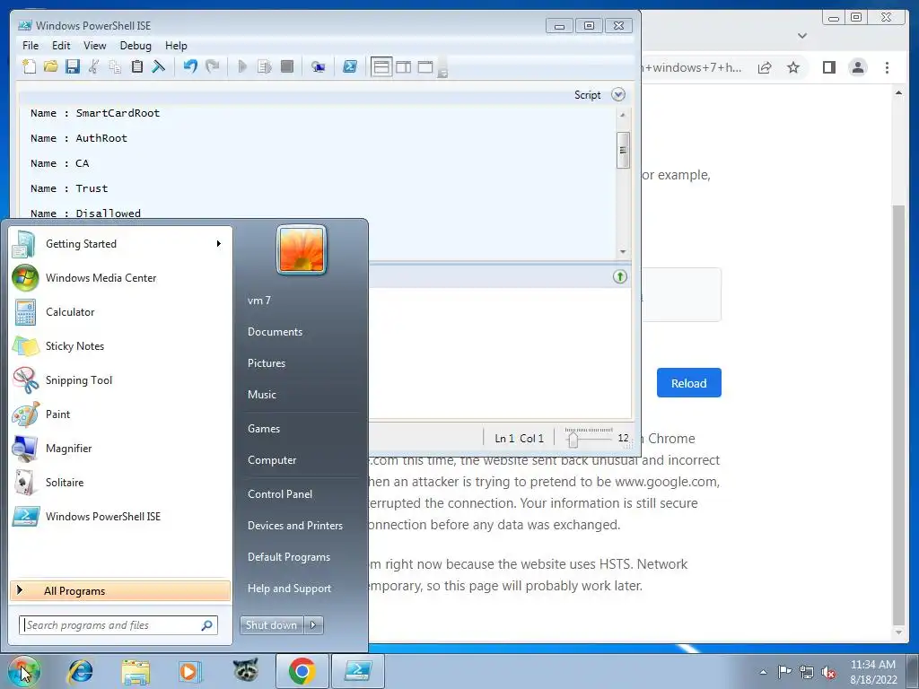
Task: Click the output pane scroll down arrow
Action: point(623,251)
